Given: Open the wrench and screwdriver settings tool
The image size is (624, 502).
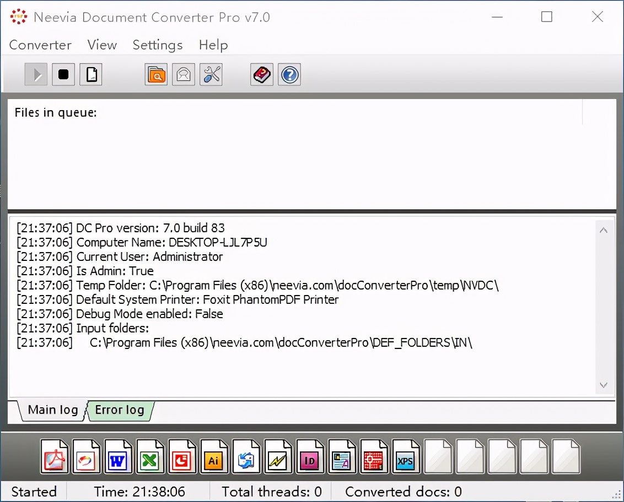Looking at the screenshot, I should point(211,74).
